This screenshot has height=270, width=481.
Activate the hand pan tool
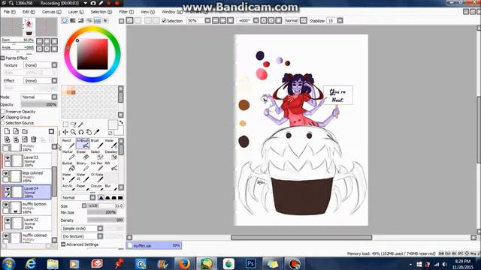click(89, 132)
